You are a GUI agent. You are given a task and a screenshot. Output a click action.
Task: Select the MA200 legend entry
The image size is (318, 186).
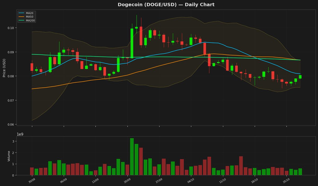27,21
